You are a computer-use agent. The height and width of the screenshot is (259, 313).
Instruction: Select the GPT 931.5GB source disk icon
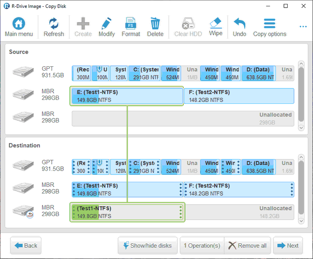[x=23, y=72]
